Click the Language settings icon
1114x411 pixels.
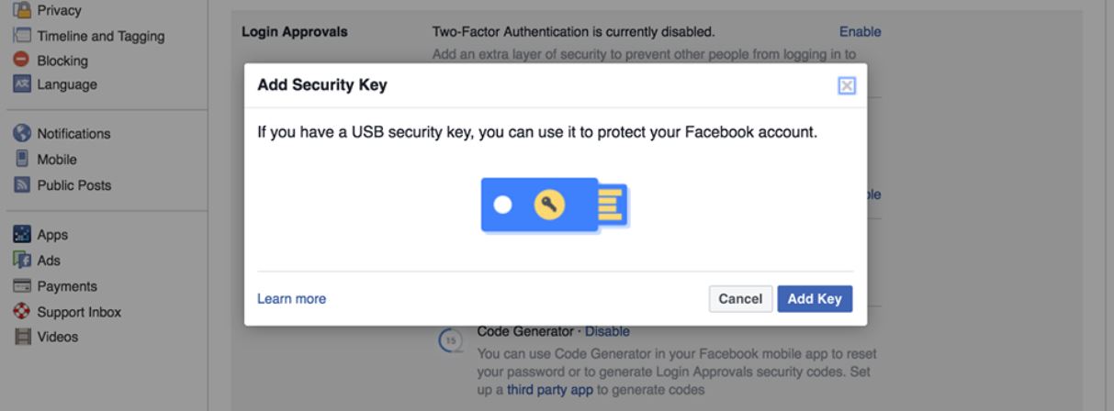[x=20, y=85]
